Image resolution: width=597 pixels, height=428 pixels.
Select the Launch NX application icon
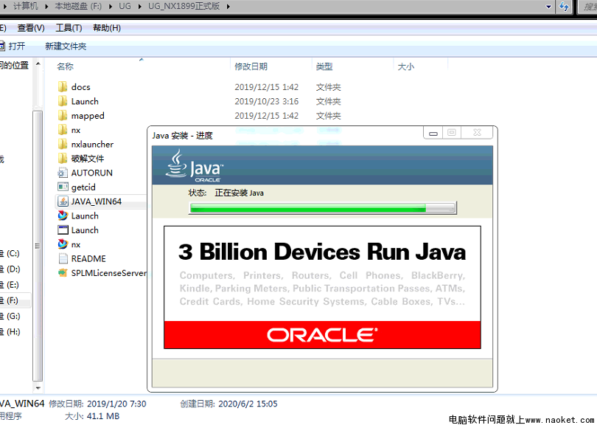pos(63,215)
